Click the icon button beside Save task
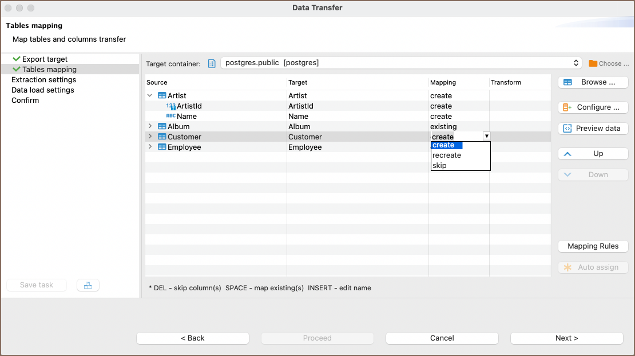This screenshot has height=356, width=635. click(88, 285)
